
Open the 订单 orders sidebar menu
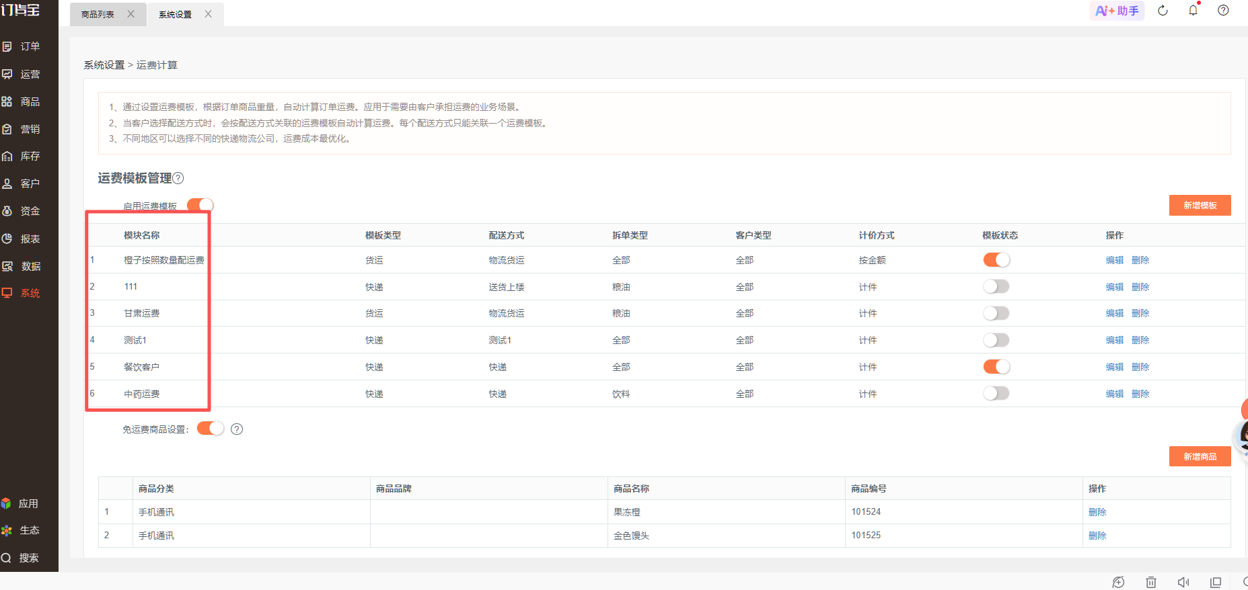22,46
